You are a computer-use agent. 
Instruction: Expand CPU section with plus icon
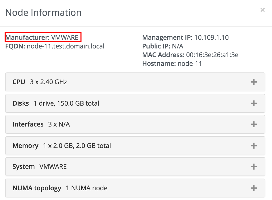point(254,82)
